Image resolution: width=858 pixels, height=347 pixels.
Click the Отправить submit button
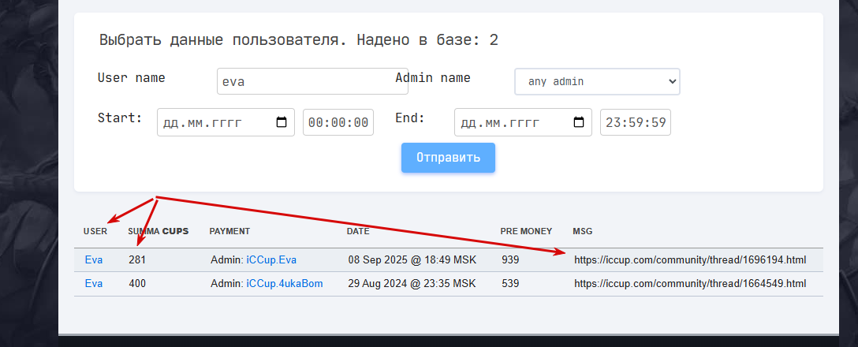click(448, 158)
